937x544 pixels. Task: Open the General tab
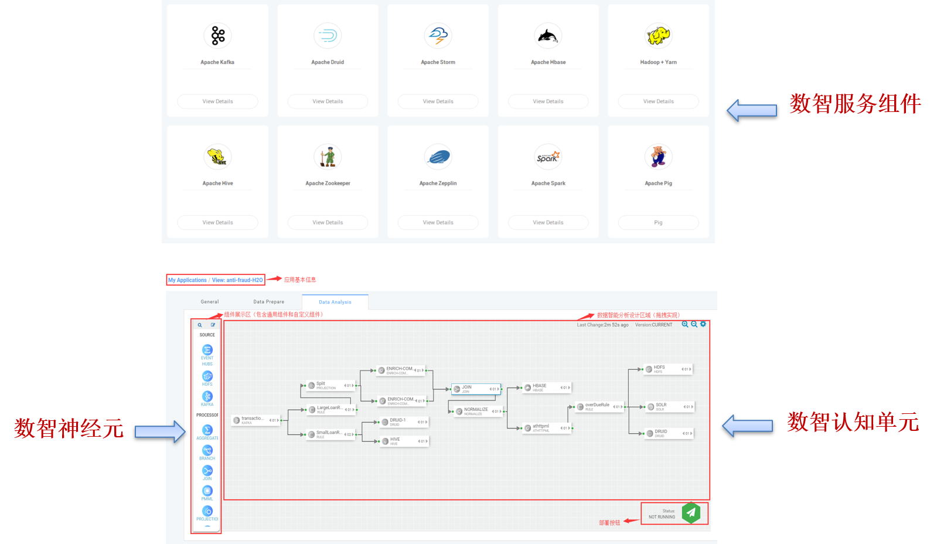pyautogui.click(x=210, y=302)
